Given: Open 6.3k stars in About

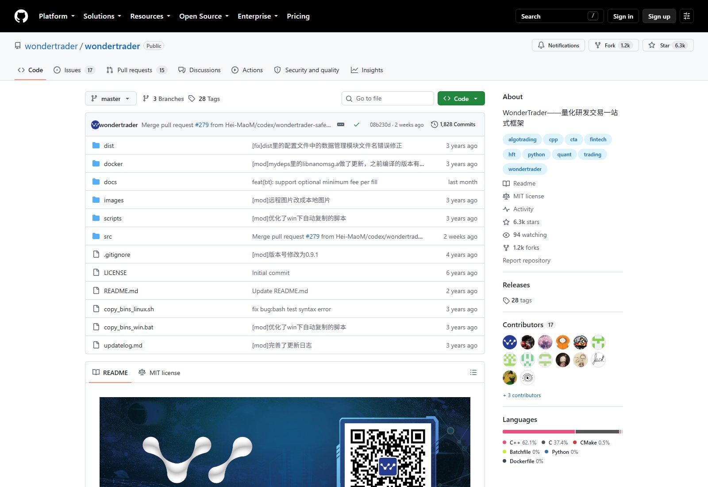Looking at the screenshot, I should click(521, 222).
